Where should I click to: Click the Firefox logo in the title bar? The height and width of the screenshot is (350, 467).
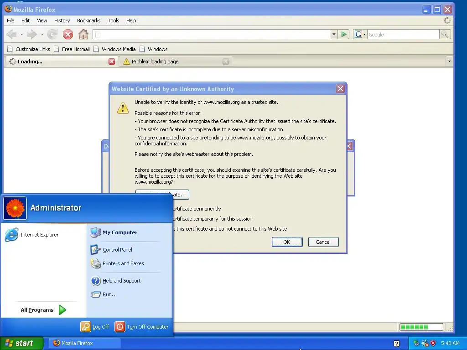click(x=8, y=9)
